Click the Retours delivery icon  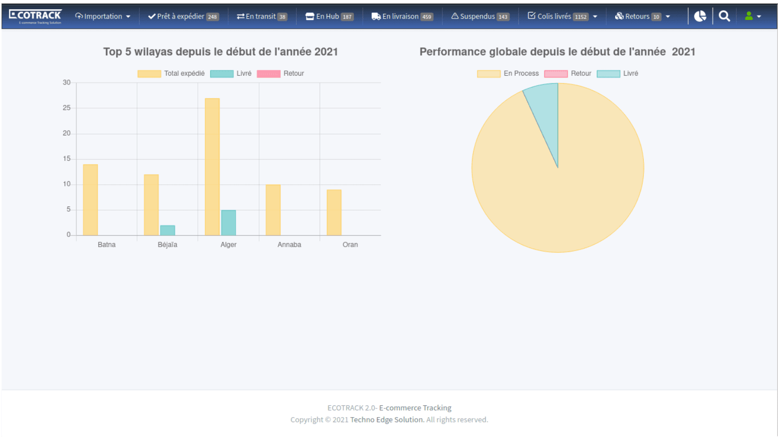pos(619,16)
